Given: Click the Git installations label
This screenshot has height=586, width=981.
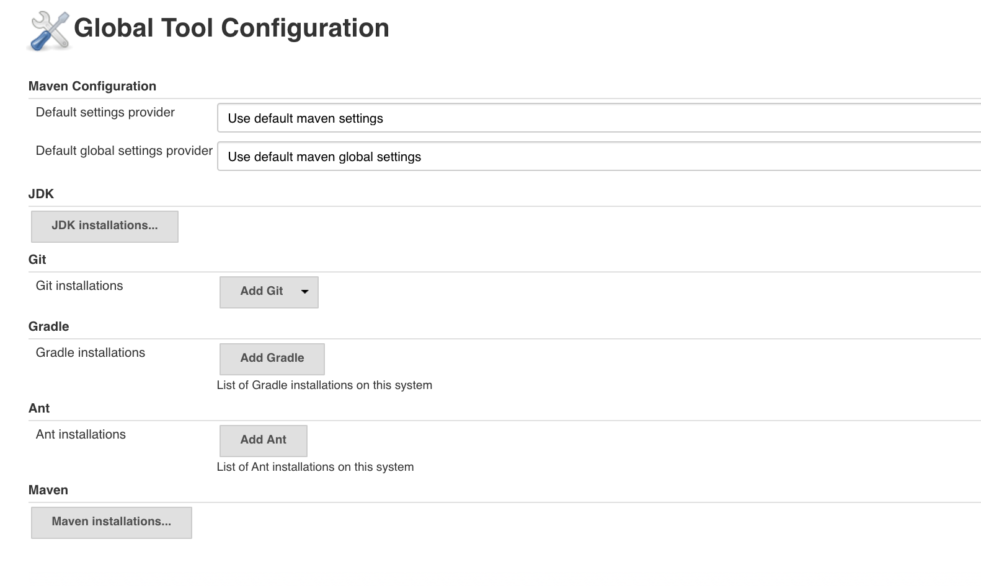Looking at the screenshot, I should coord(79,286).
